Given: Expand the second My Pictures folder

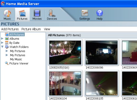Looking at the screenshot, I should pos(7,55).
